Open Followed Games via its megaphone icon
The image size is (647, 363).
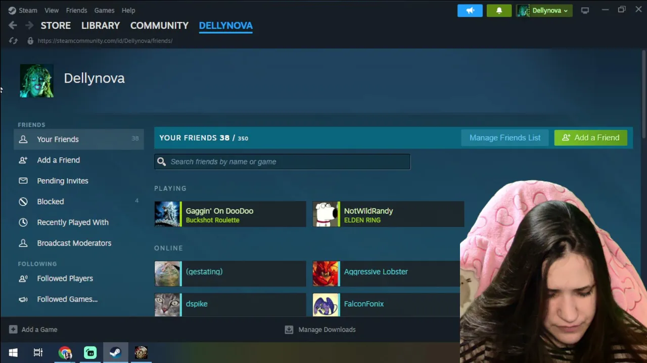(23, 299)
